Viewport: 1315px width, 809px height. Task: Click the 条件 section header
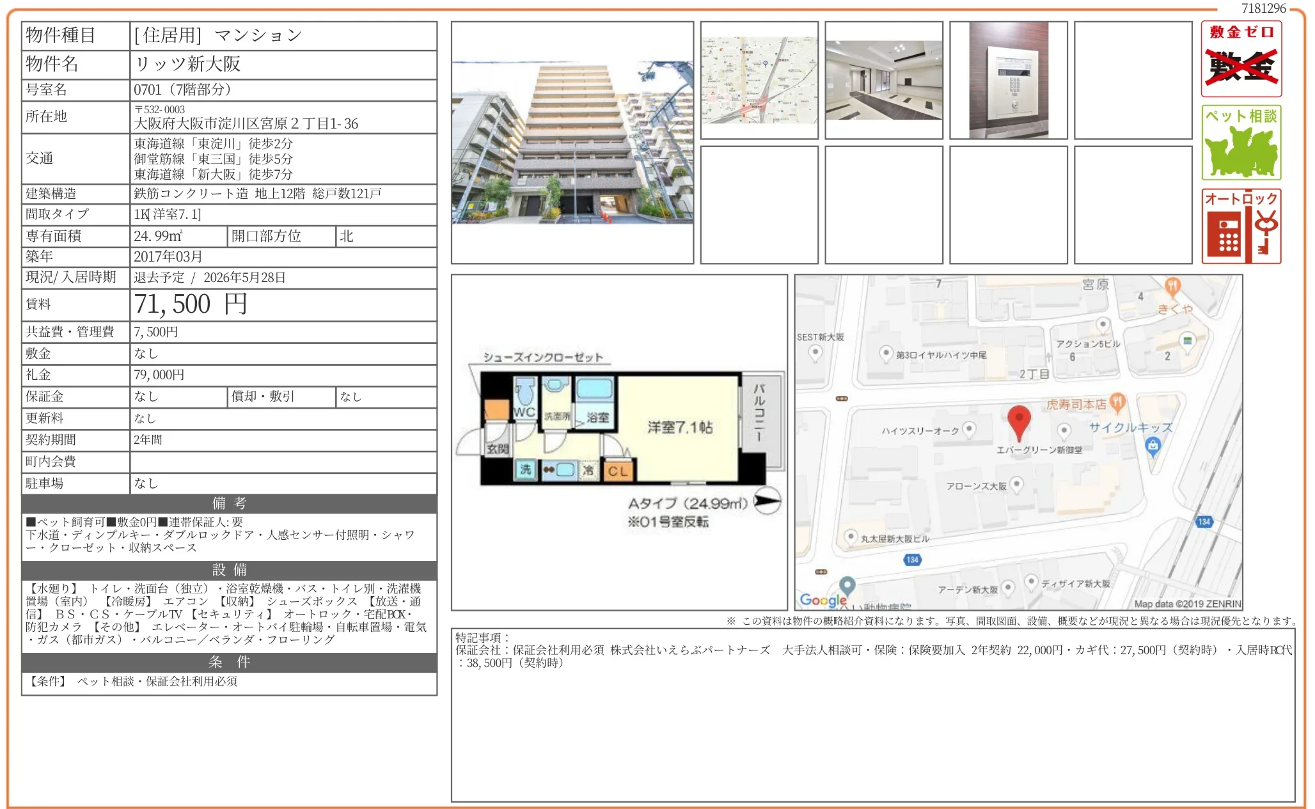229,662
